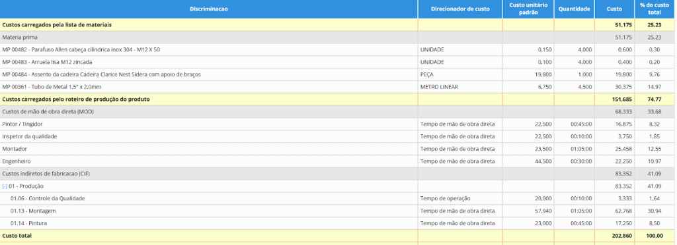Image resolution: width=677 pixels, height=245 pixels.
Task: Select the Quantidade column header
Action: pyautogui.click(x=575, y=9)
